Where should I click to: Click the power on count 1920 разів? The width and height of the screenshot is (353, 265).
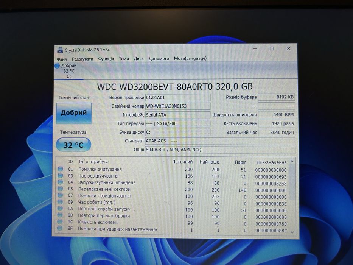(277, 123)
